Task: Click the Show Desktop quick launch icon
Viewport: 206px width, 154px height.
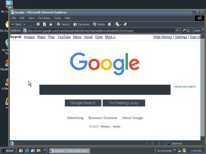Action: (x=21, y=151)
